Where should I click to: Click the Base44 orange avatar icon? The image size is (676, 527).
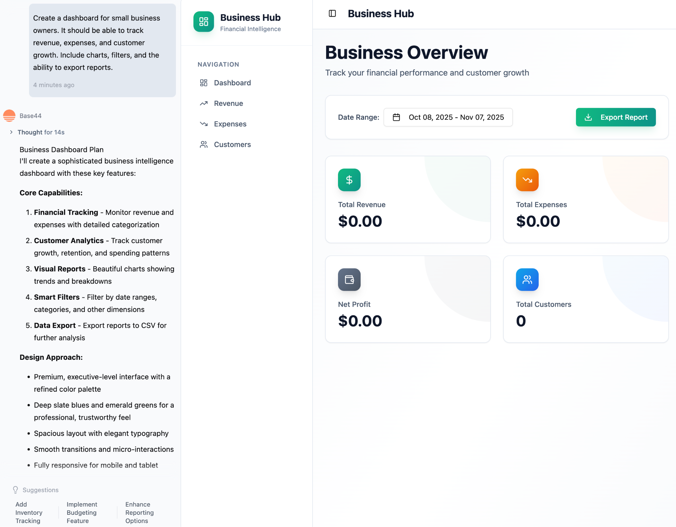coord(9,116)
